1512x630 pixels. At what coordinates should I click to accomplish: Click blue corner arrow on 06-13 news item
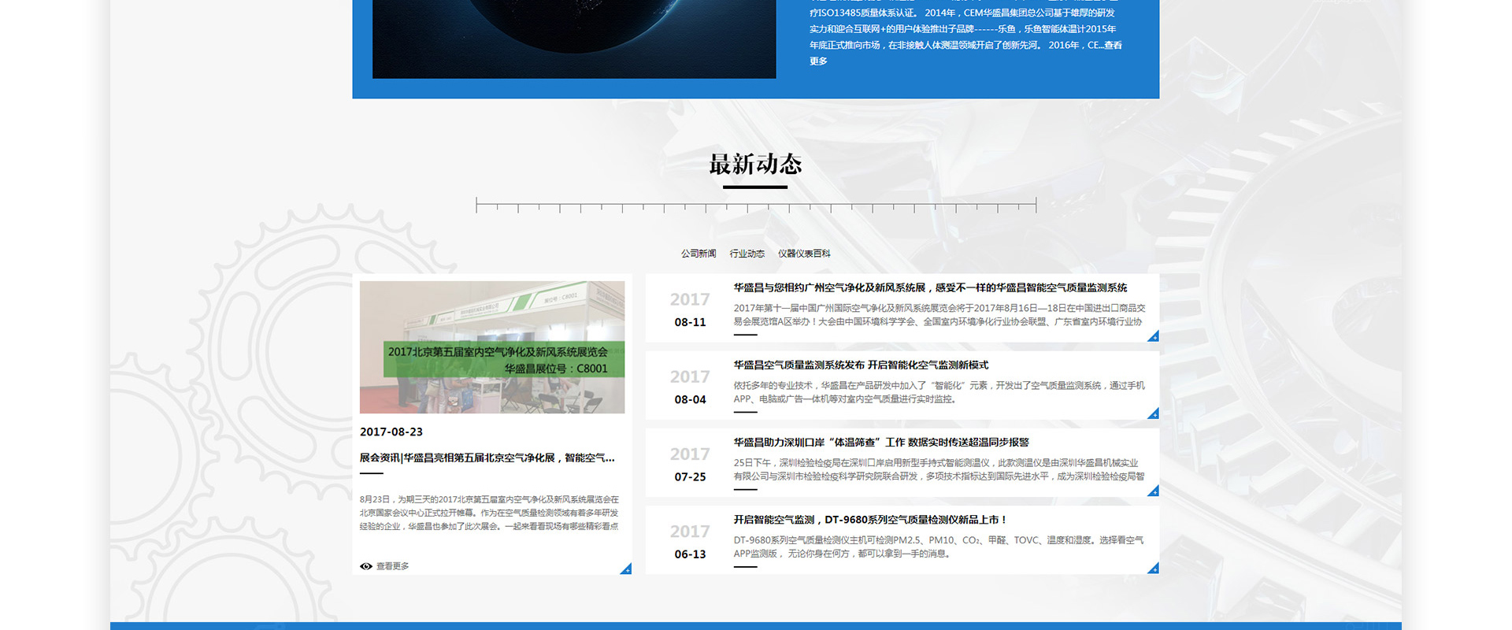pos(1154,568)
